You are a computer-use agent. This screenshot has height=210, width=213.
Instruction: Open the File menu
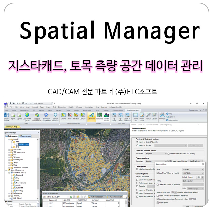(x=11, y=107)
